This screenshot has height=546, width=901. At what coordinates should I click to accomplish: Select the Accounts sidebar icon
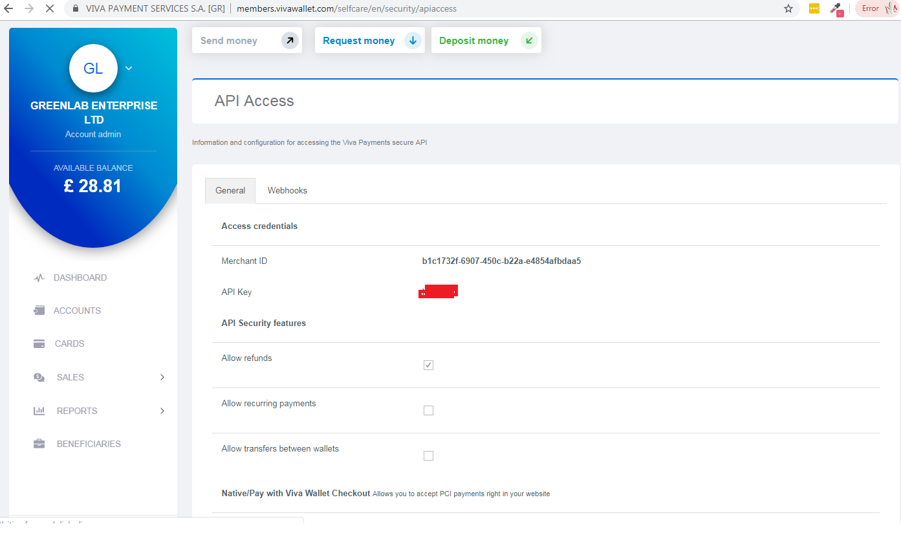39,310
